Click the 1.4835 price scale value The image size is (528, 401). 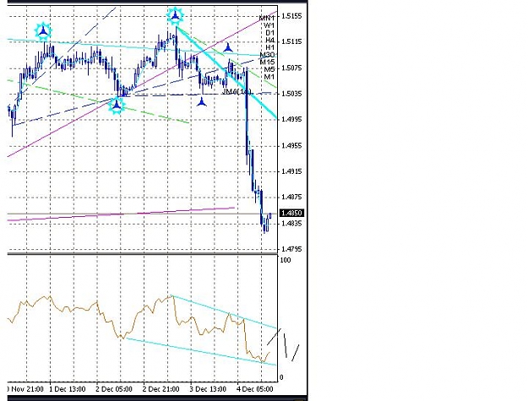coord(291,224)
